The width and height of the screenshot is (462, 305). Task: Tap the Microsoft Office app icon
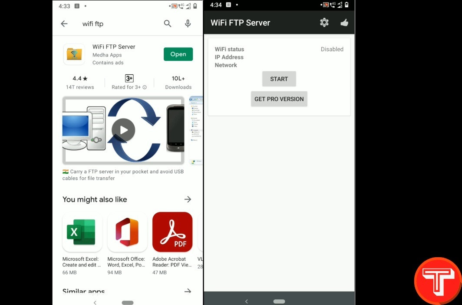pyautogui.click(x=127, y=232)
